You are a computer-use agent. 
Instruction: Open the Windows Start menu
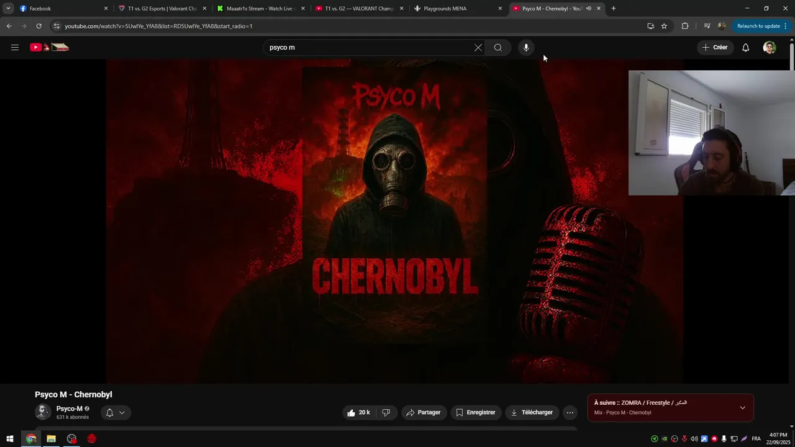coord(10,439)
